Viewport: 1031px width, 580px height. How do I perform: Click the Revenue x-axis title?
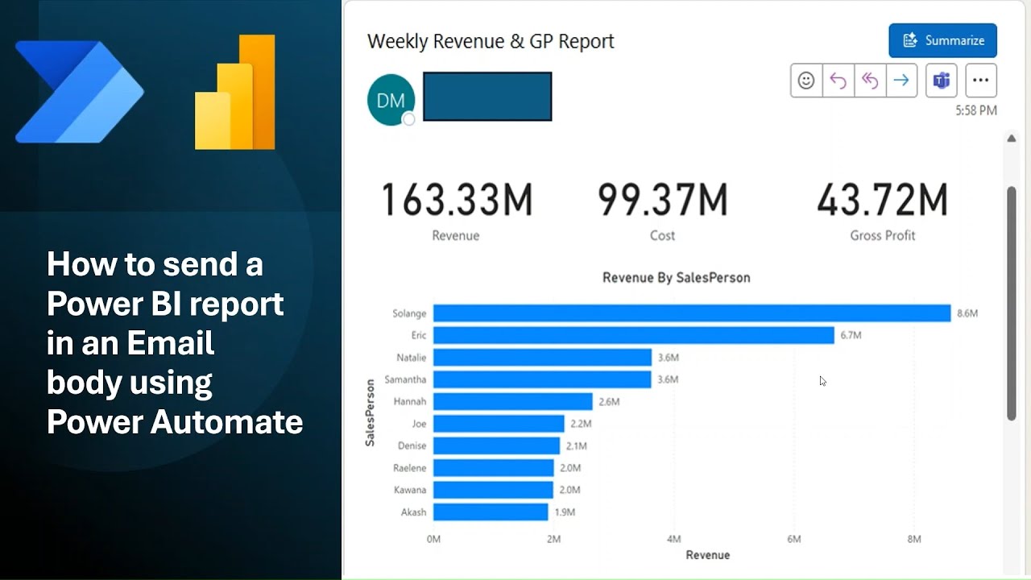[708, 555]
